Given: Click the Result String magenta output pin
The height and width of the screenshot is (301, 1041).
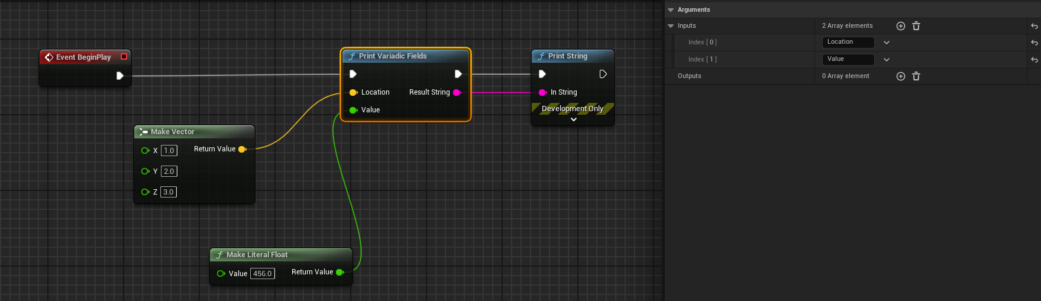Looking at the screenshot, I should pos(457,92).
